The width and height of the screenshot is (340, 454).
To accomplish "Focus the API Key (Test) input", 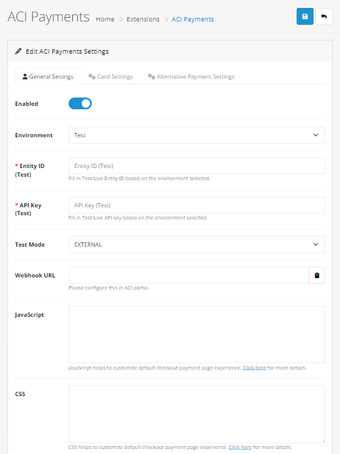I will click(196, 205).
